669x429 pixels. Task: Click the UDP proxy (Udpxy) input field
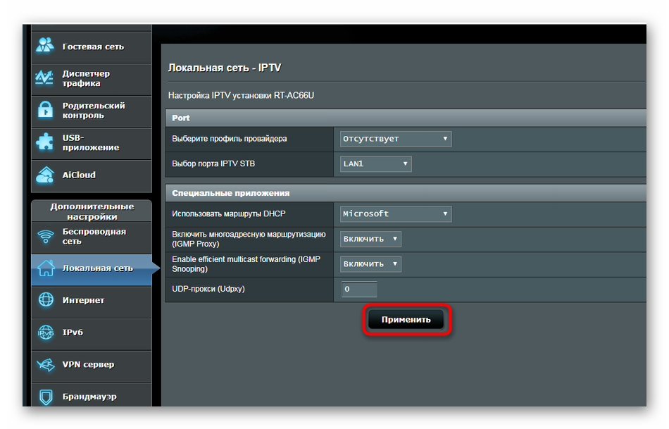pos(359,290)
